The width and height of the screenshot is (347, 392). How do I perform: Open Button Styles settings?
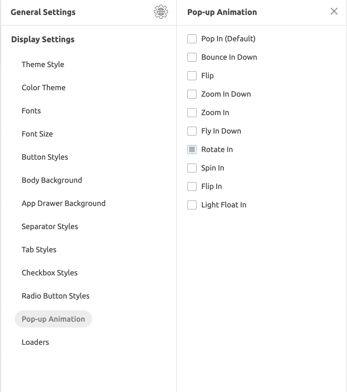(45, 157)
